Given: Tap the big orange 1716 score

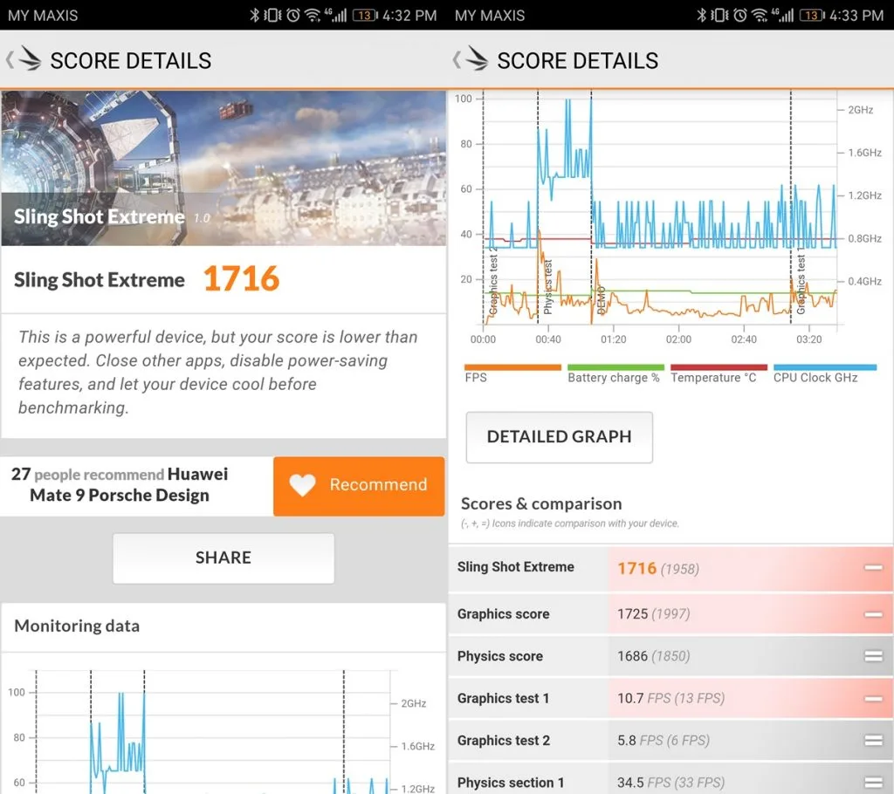Looking at the screenshot, I should [241, 278].
